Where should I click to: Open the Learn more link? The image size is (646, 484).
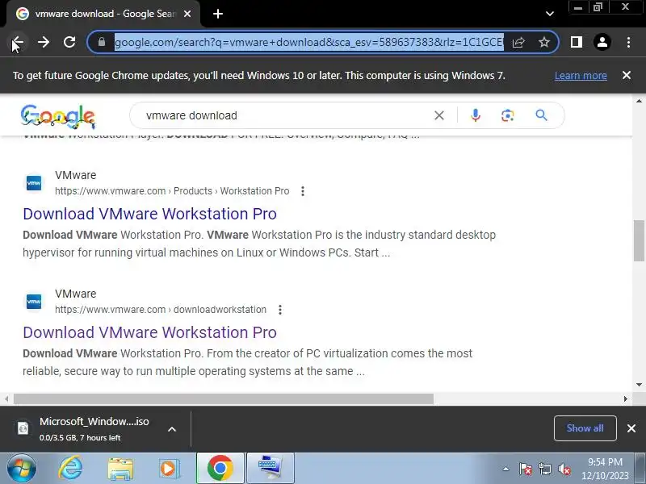click(581, 76)
